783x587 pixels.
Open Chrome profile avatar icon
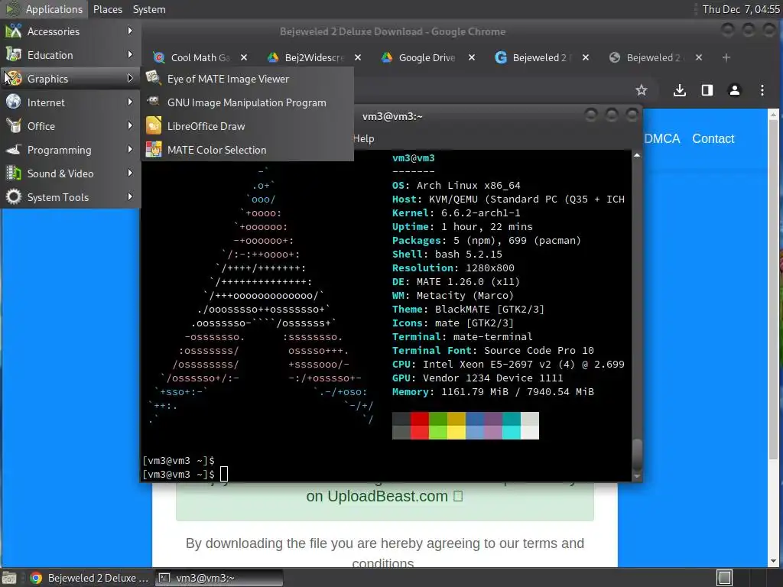pyautogui.click(x=735, y=90)
